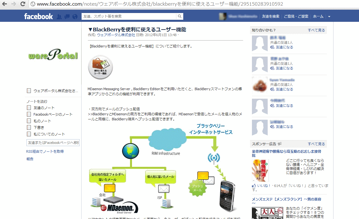This screenshot has width=359, height=219.
Task: Click the 共通の友達2人 text
Action: tap(282, 85)
